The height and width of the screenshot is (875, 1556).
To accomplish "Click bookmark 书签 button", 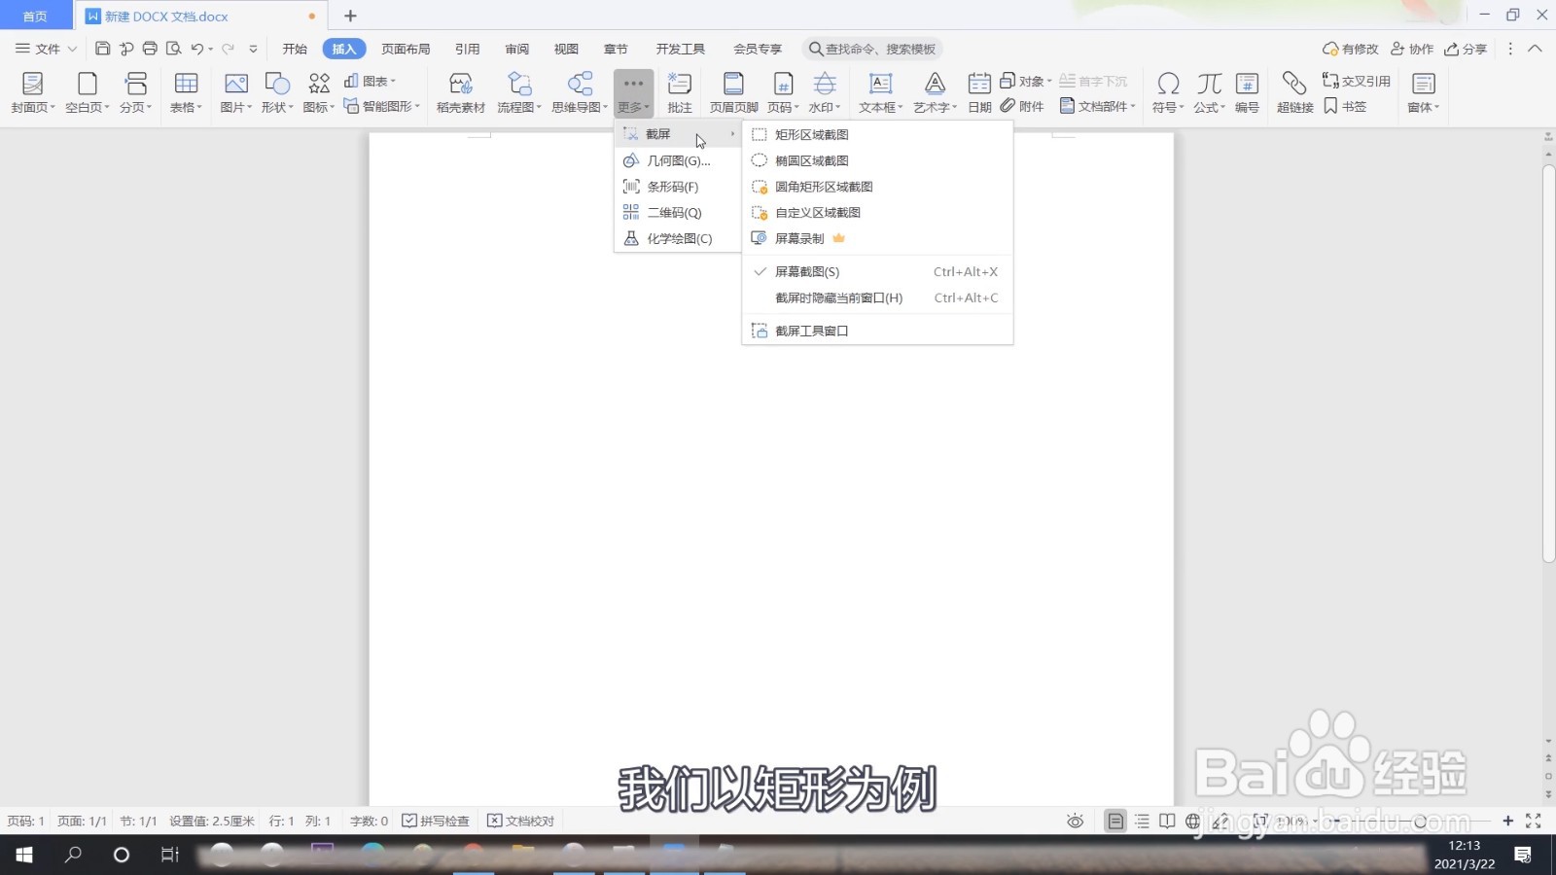I will click(x=1345, y=106).
